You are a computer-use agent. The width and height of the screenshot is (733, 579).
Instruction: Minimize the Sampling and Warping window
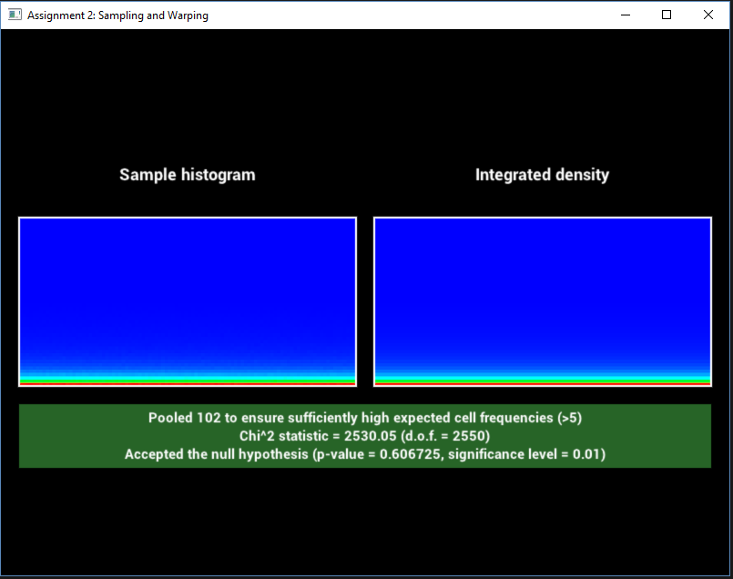point(626,15)
